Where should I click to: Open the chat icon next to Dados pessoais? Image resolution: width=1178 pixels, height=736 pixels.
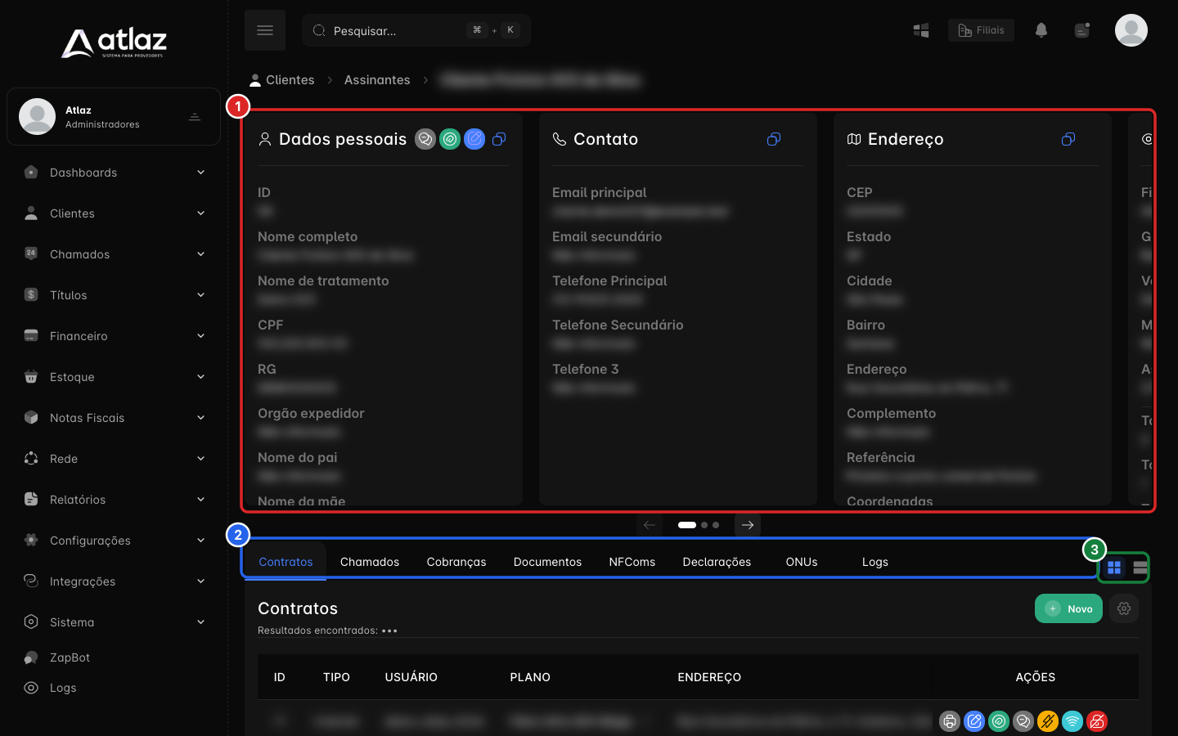point(425,139)
